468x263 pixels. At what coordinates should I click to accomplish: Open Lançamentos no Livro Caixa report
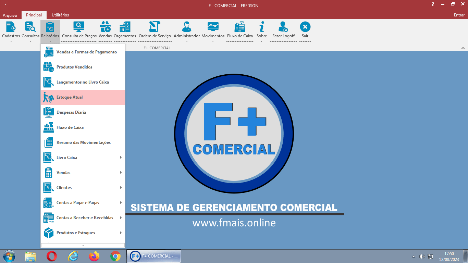pyautogui.click(x=83, y=82)
